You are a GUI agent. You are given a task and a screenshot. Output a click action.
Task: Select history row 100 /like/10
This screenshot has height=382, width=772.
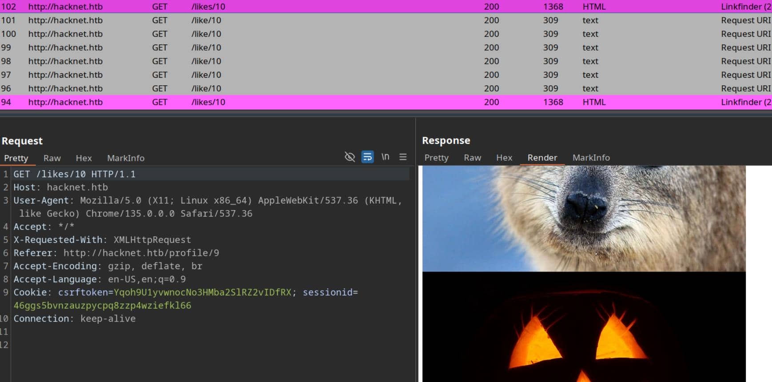point(386,34)
